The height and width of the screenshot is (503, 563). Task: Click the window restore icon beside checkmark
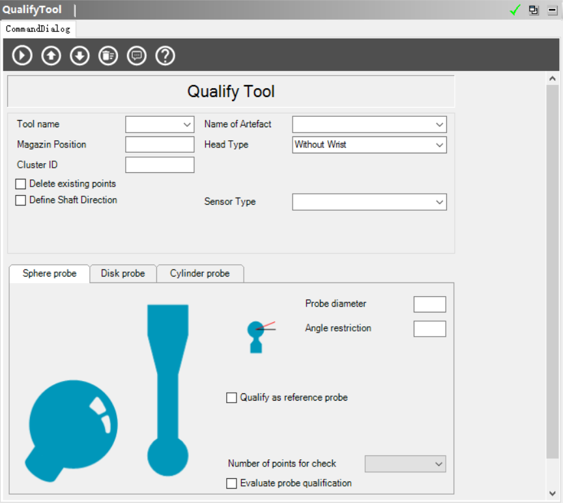click(x=534, y=10)
